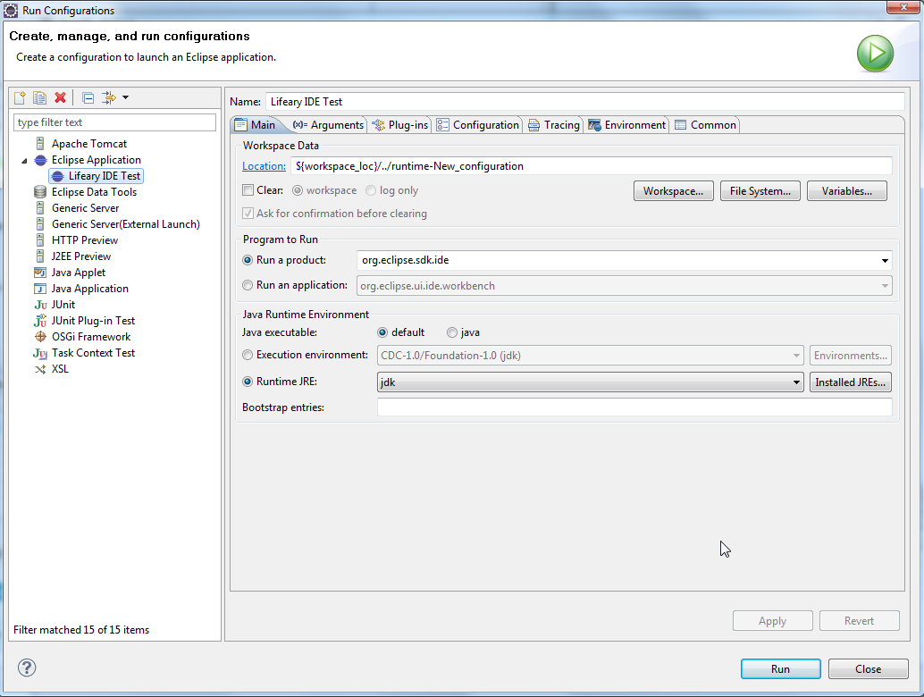The image size is (924, 697).
Task: Click the Bootstrap entries text field
Action: [x=634, y=407]
